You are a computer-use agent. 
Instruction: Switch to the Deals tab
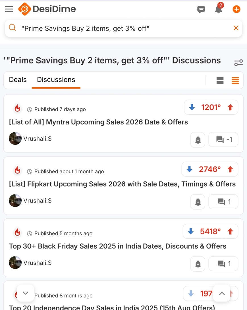[x=18, y=80]
